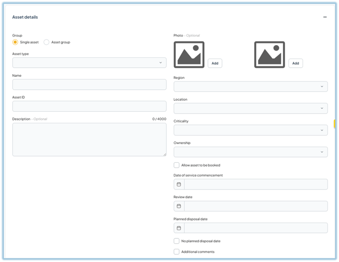
Task: Open the Review date calendar icon
Action: pyautogui.click(x=179, y=206)
